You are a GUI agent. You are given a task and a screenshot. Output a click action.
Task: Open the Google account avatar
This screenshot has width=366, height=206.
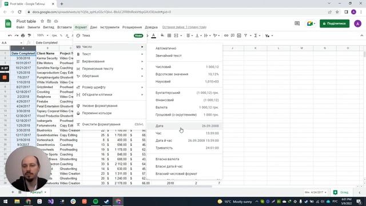pyautogui.click(x=357, y=23)
